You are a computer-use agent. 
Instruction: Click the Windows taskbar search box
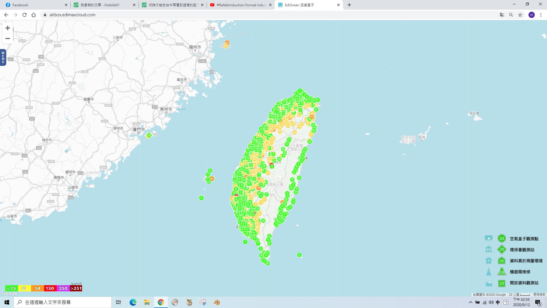[x=63, y=302]
